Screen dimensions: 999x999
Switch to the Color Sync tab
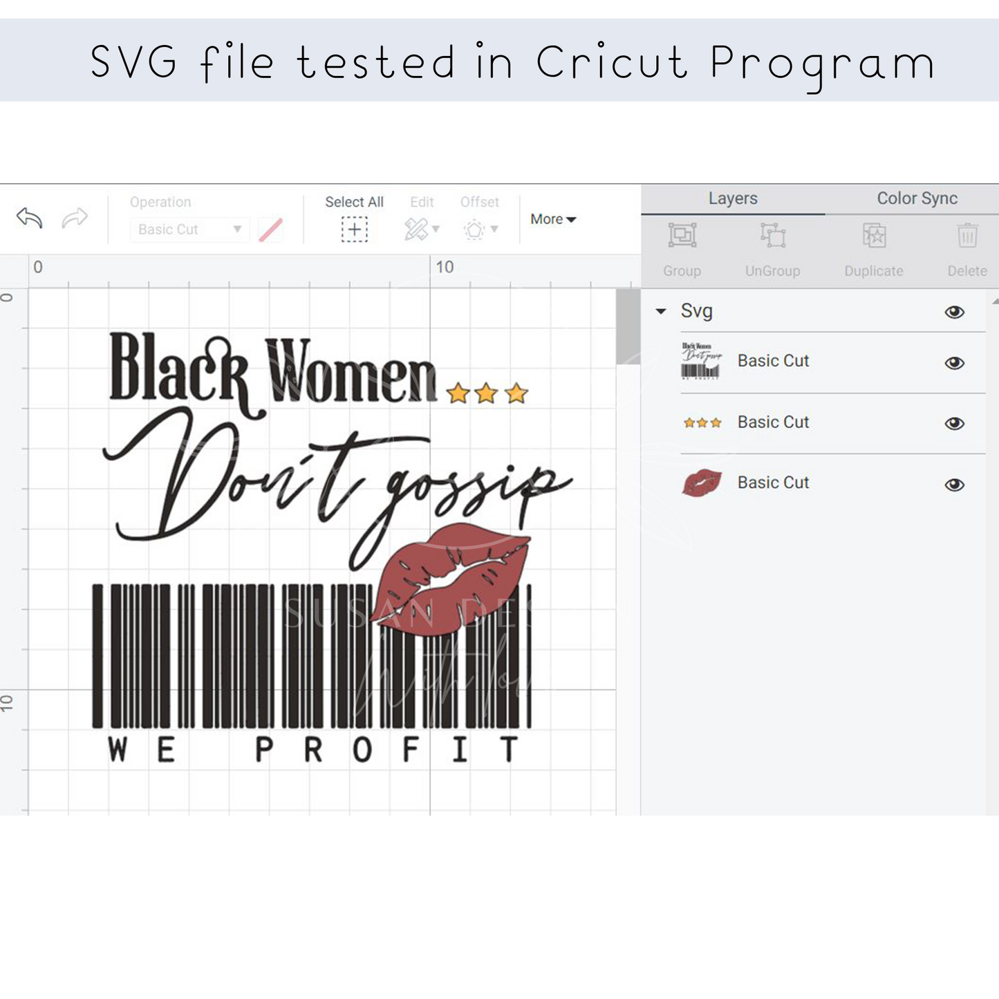(917, 198)
